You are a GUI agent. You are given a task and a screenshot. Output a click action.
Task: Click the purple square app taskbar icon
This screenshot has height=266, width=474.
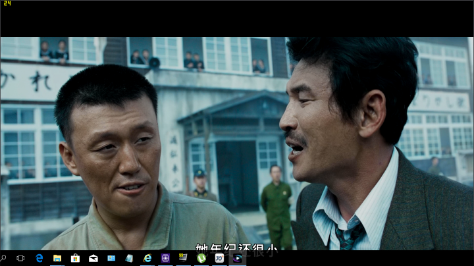pyautogui.click(x=165, y=258)
